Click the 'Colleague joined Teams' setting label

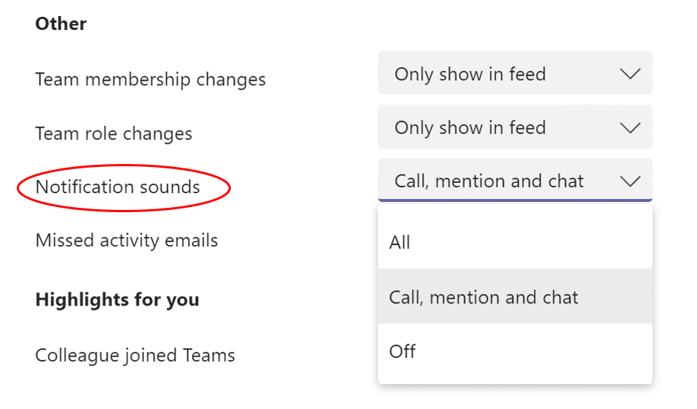coord(135,356)
